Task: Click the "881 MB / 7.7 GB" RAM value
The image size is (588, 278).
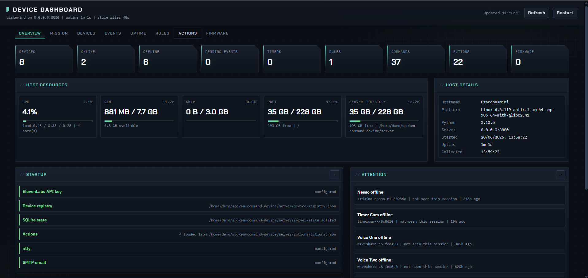Action: click(131, 112)
